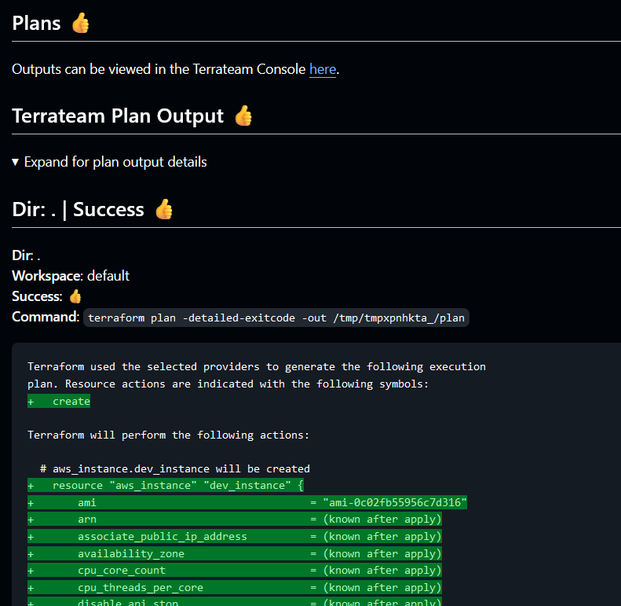
Task: Click the ami value "ami-0c02fb55956c7d316"
Action: 395,502
